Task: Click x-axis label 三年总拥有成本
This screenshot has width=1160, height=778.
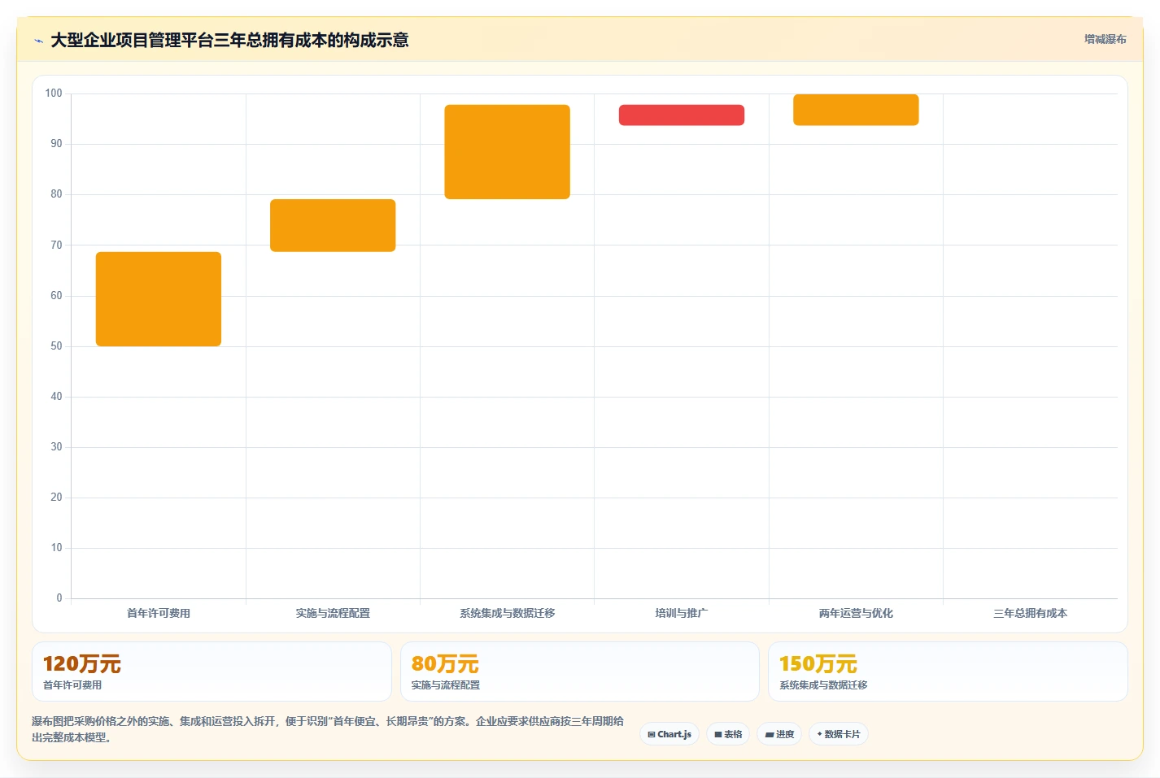Action: 1030,613
